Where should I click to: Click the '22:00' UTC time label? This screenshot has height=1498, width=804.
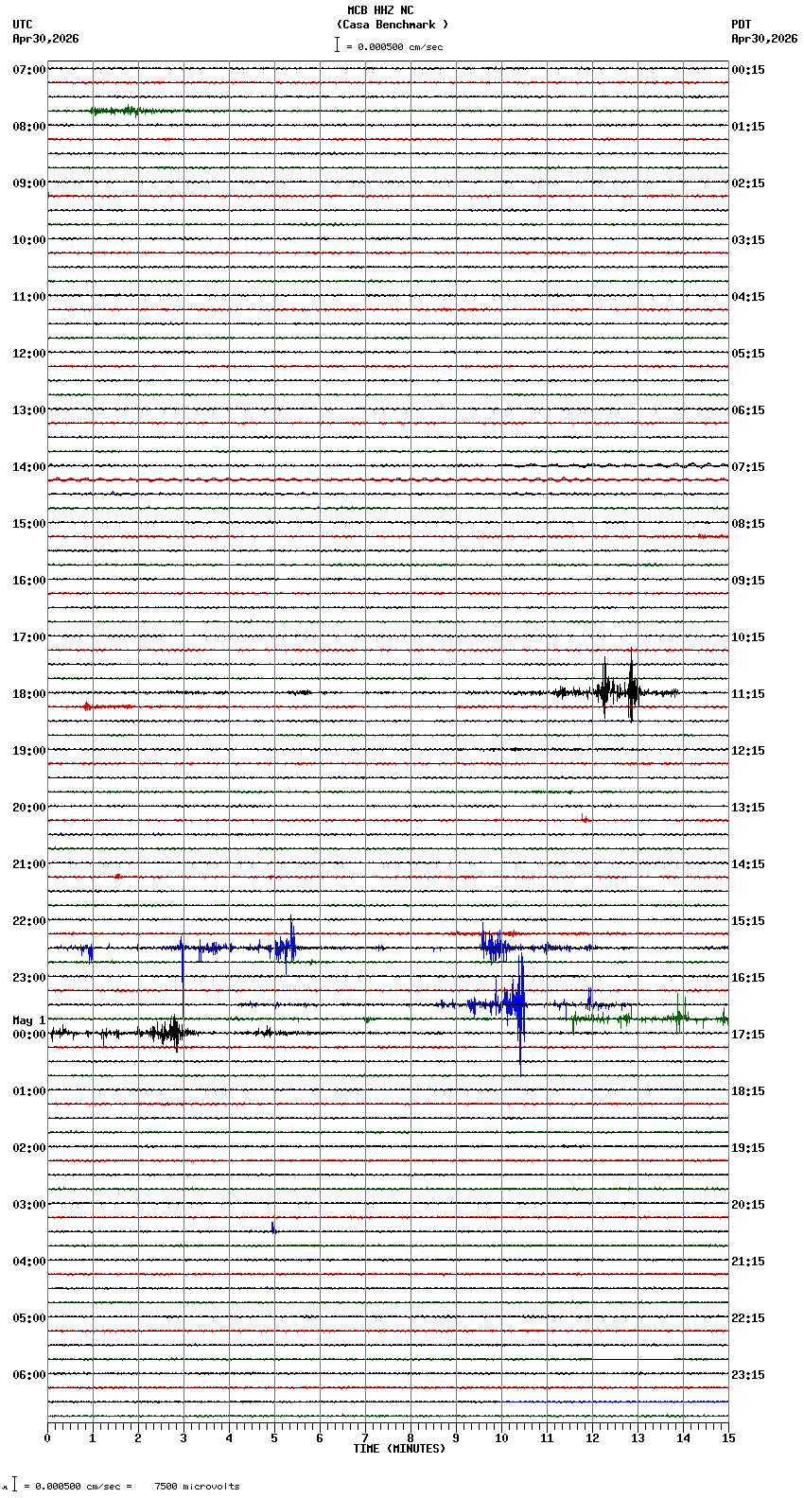click(x=29, y=921)
